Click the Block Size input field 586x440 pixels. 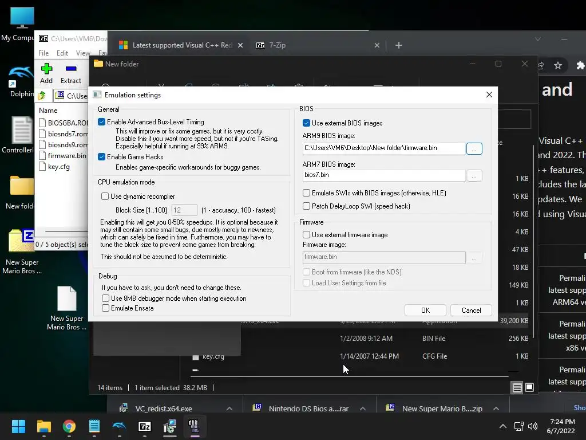click(184, 210)
